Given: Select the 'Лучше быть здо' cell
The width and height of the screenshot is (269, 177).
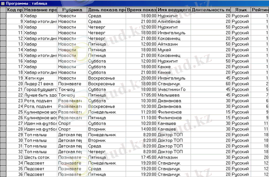Looking at the screenshot, I should [40, 95].
